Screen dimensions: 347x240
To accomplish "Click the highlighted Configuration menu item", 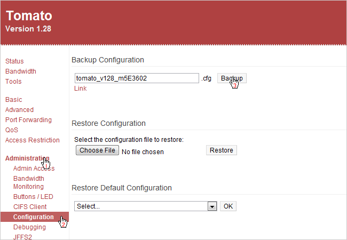I will coord(33,217).
